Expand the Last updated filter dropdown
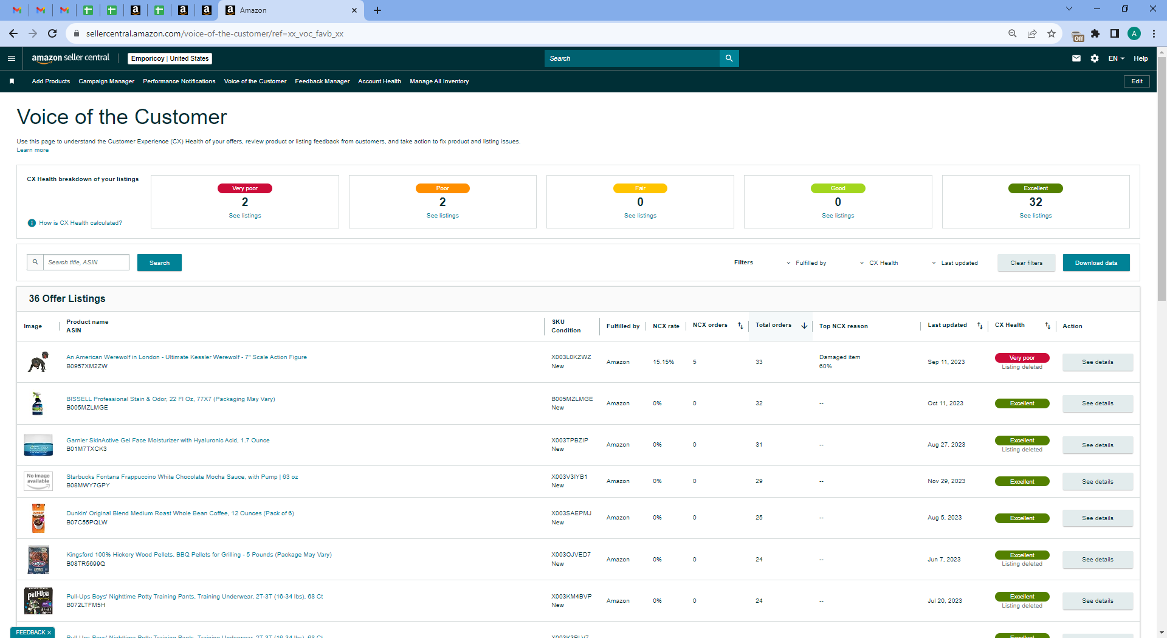Image resolution: width=1167 pixels, height=638 pixels. (955, 263)
